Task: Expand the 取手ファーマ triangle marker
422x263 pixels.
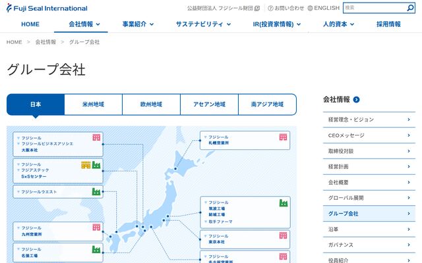Action: click(206, 222)
